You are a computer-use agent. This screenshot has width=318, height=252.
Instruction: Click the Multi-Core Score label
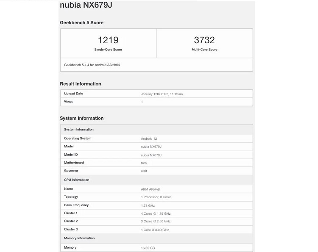click(x=204, y=50)
